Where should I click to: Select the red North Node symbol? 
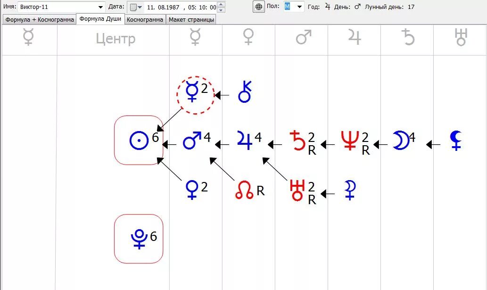pyautogui.click(x=244, y=191)
